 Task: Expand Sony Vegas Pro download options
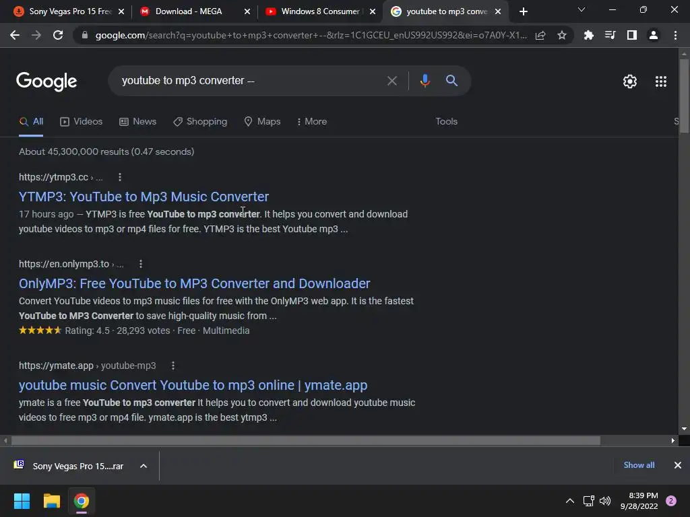(x=144, y=466)
